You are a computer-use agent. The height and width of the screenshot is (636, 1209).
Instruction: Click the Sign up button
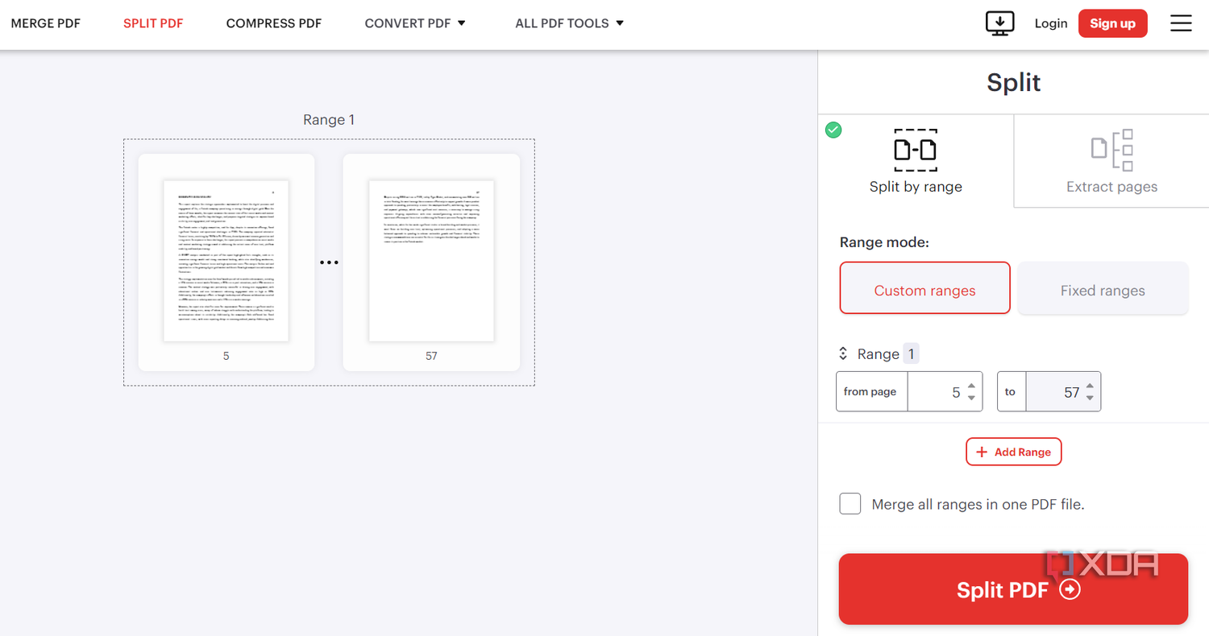click(1112, 23)
